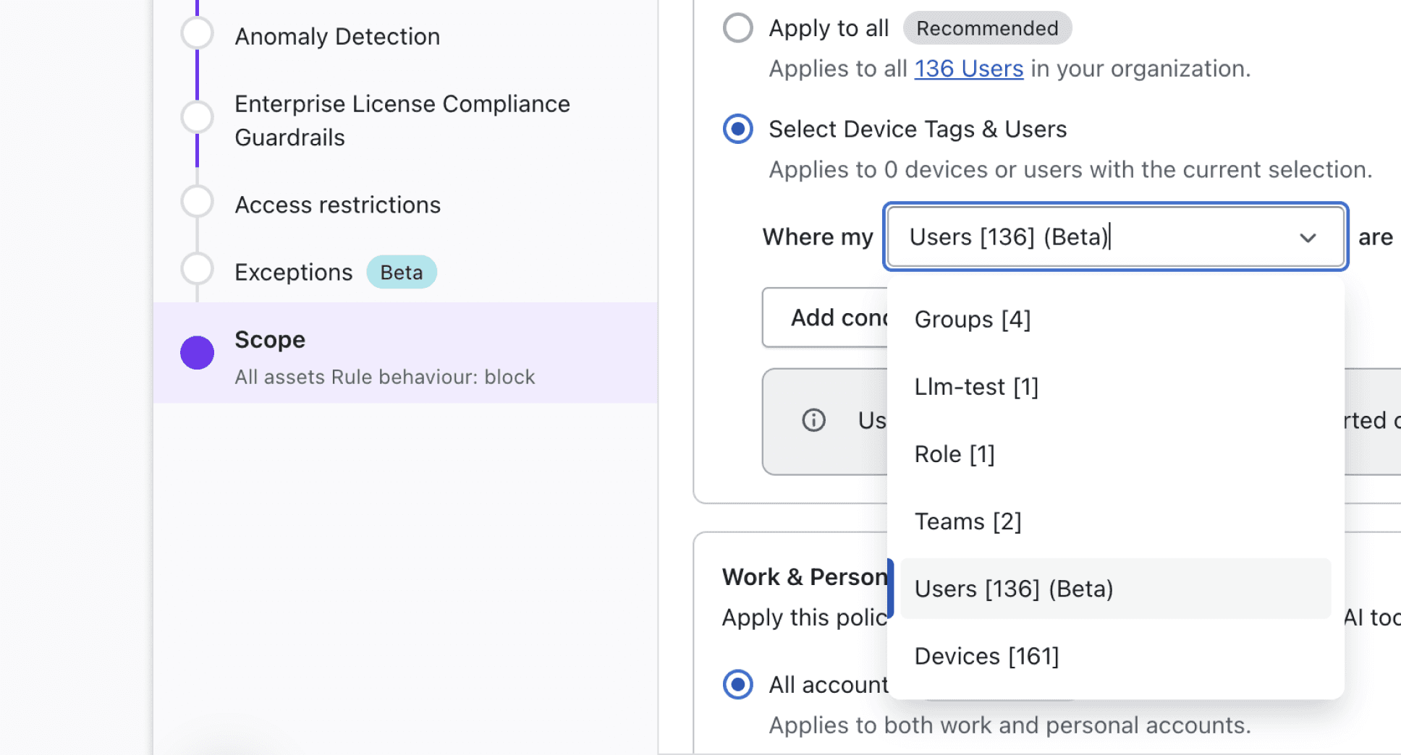Viewport: 1401px width, 755px height.
Task: Select the All accounts radio button
Action: click(x=738, y=684)
